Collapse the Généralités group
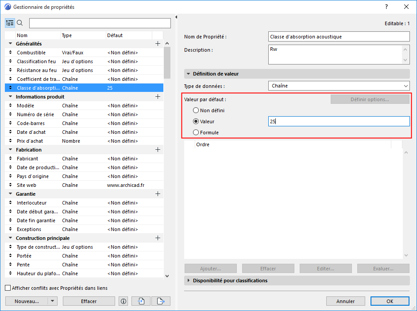 tap(10, 44)
